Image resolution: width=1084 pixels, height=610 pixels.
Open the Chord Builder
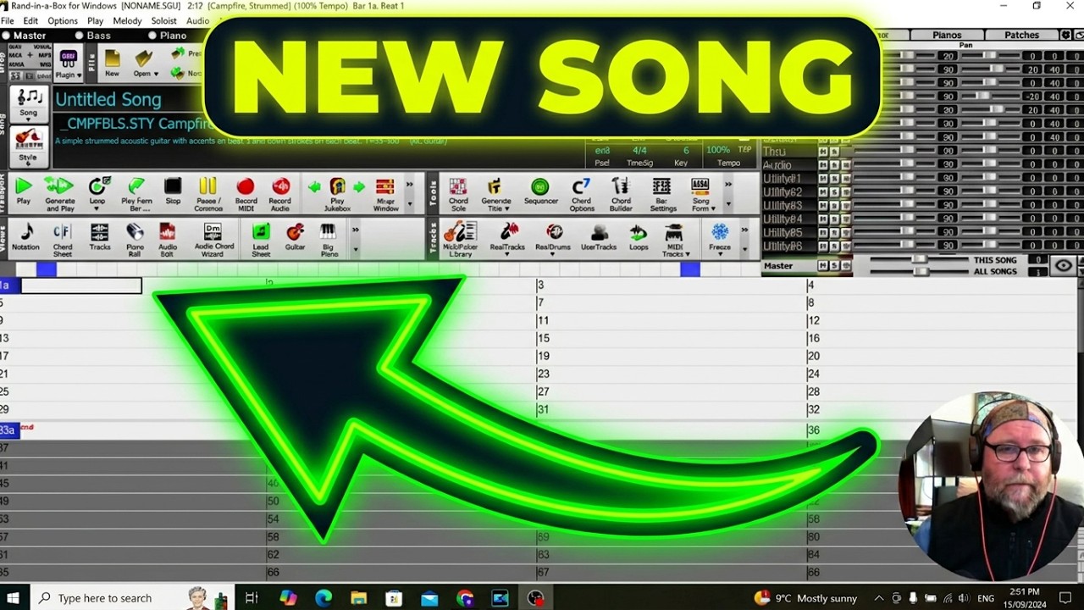(621, 194)
